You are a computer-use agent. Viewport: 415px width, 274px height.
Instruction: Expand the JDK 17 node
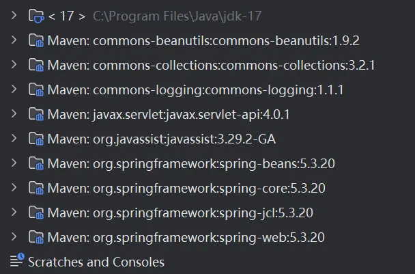pos(14,16)
